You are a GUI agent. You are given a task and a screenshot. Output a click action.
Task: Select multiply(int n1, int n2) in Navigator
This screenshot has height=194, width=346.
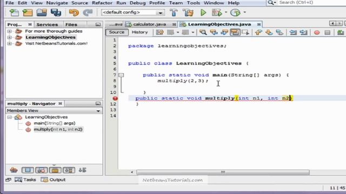(58, 129)
